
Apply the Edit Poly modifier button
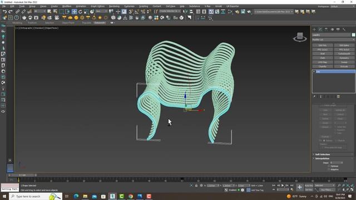coord(323,46)
